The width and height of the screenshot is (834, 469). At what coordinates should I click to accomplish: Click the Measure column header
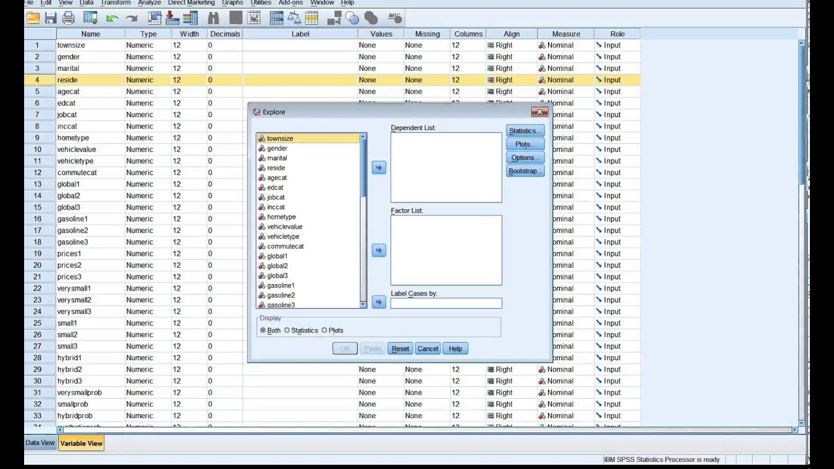pos(566,34)
